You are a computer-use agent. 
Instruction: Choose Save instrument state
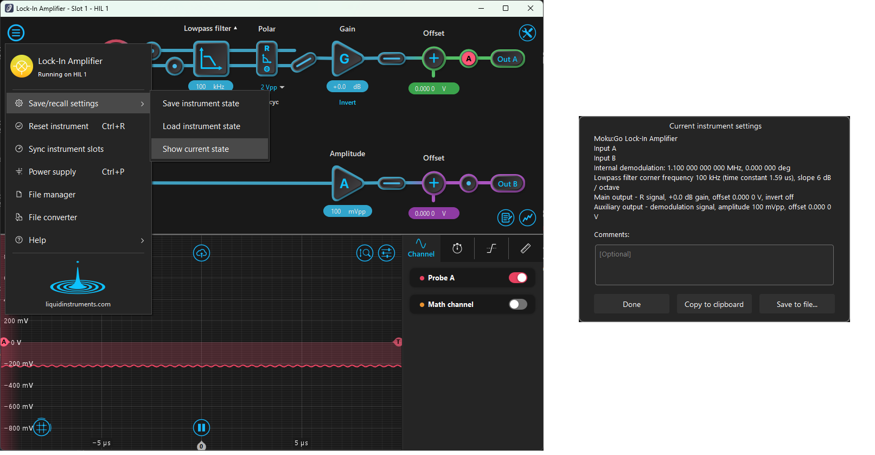coord(210,104)
